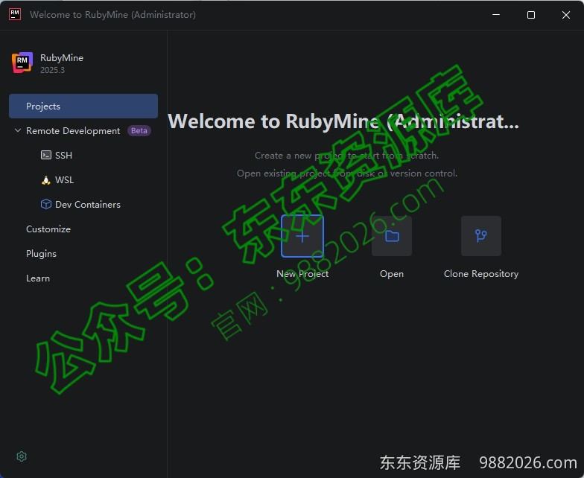Click the Welcome to RubyMine heading
Viewport: 584px width, 478px height.
(x=343, y=121)
